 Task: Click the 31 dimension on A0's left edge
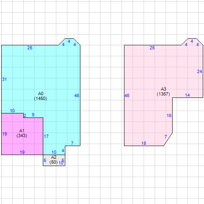pos(4,79)
